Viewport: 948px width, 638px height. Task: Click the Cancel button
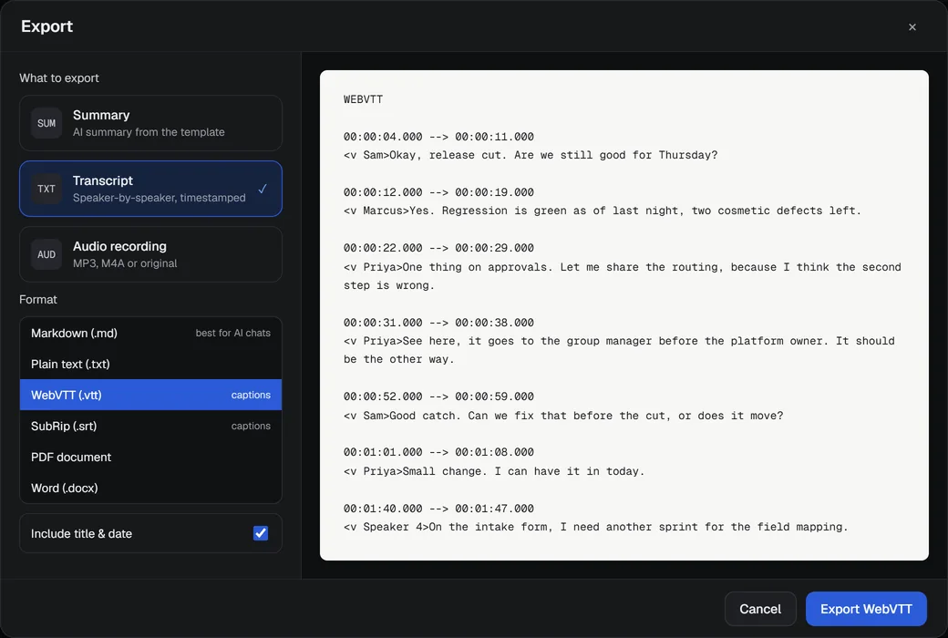[760, 609]
